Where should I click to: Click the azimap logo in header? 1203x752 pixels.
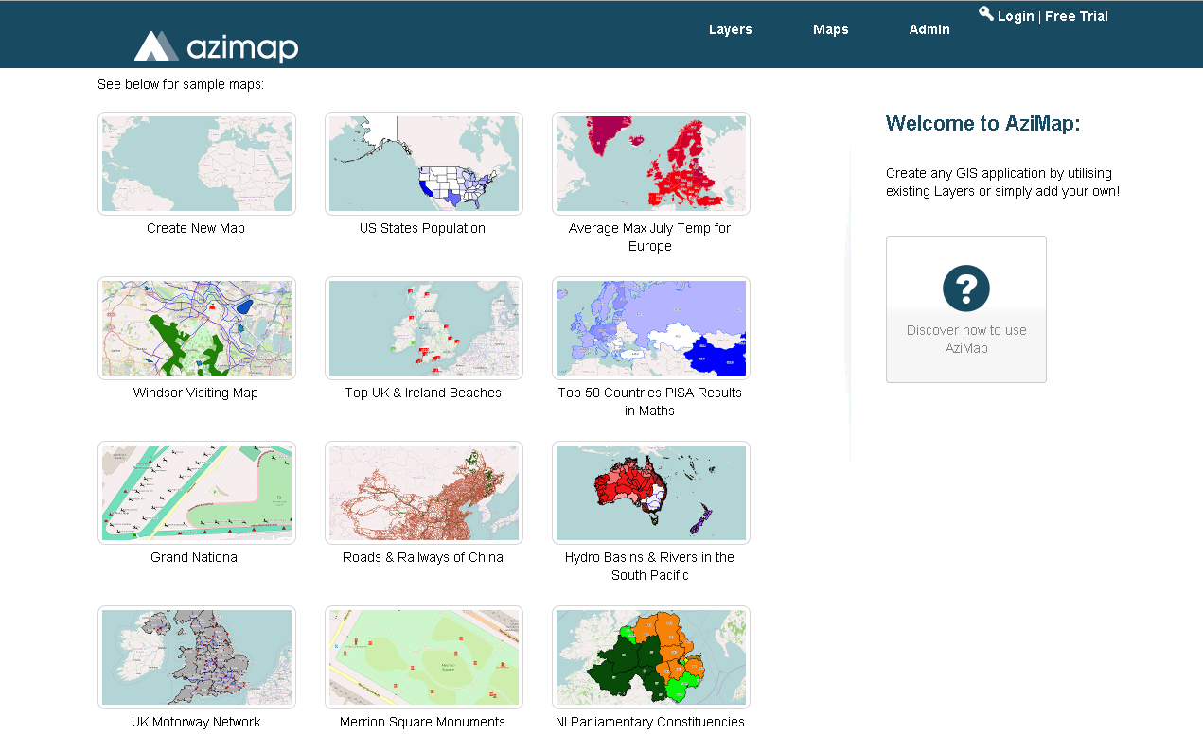tap(216, 46)
